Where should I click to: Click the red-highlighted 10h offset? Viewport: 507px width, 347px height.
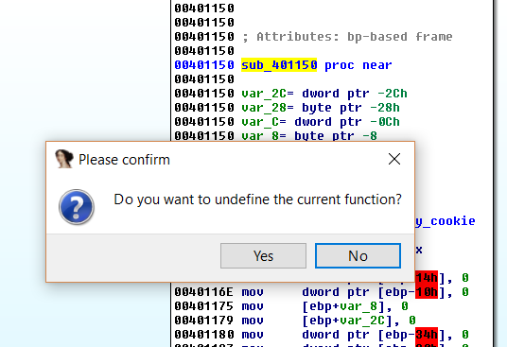[x=427, y=292]
